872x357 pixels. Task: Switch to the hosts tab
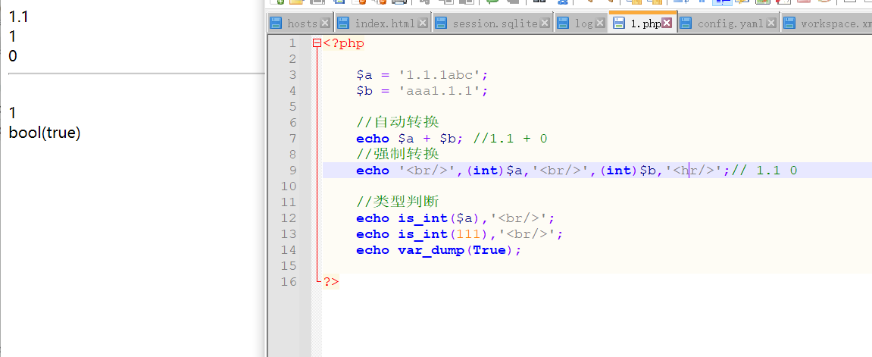tap(301, 23)
